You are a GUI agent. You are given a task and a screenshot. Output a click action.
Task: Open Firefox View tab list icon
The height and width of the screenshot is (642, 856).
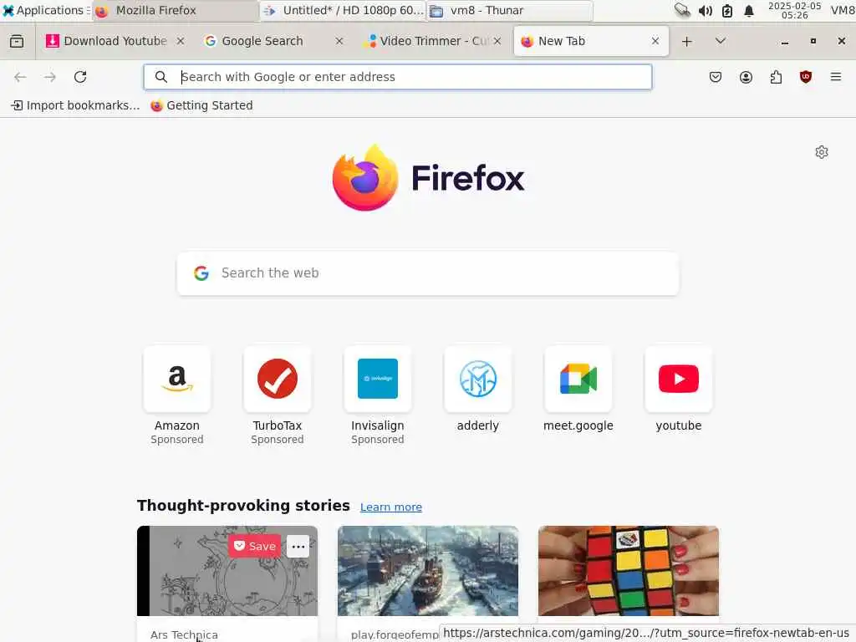(17, 41)
